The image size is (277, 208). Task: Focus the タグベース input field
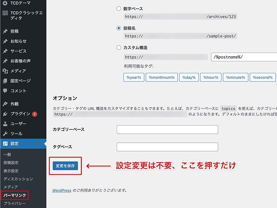tap(167, 147)
